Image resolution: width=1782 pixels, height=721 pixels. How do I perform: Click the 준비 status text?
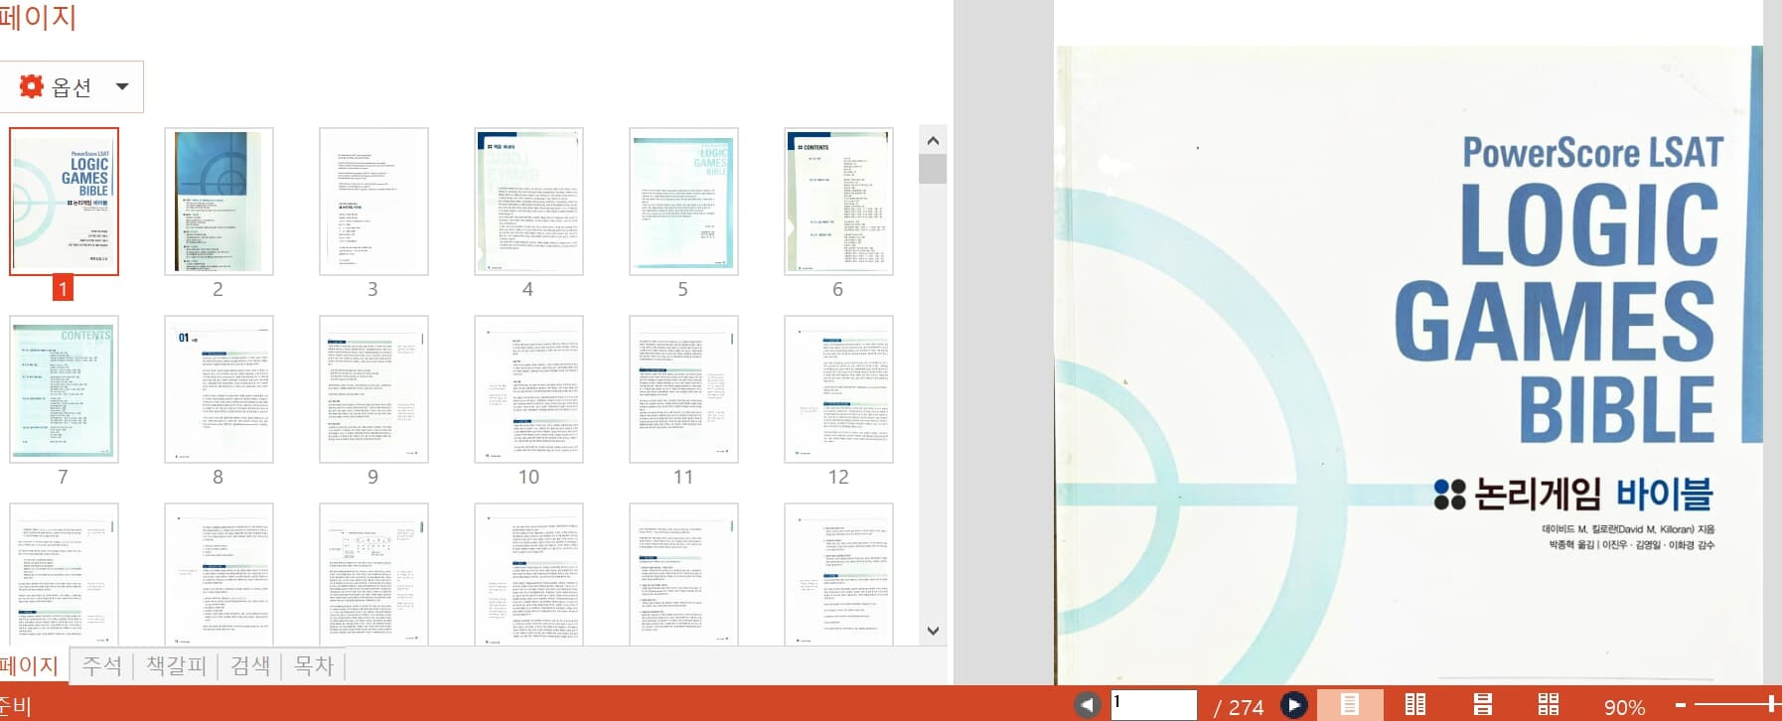tap(15, 707)
